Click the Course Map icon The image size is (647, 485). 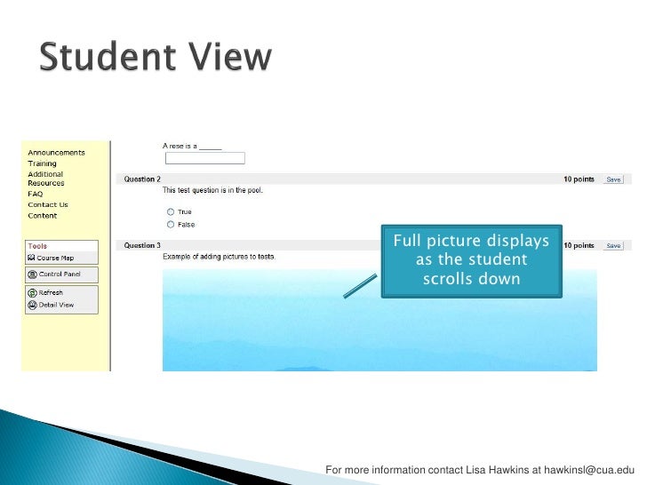[x=31, y=258]
